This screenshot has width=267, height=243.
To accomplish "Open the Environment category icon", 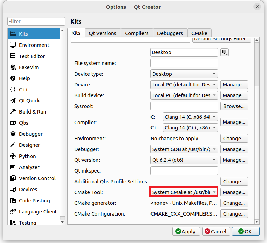I will tap(13, 45).
